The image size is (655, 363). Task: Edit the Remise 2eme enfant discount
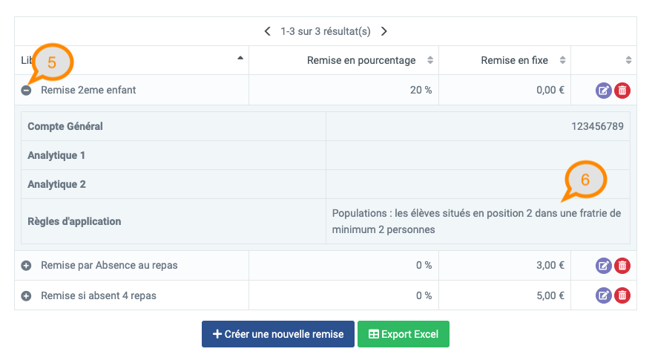[x=603, y=91]
